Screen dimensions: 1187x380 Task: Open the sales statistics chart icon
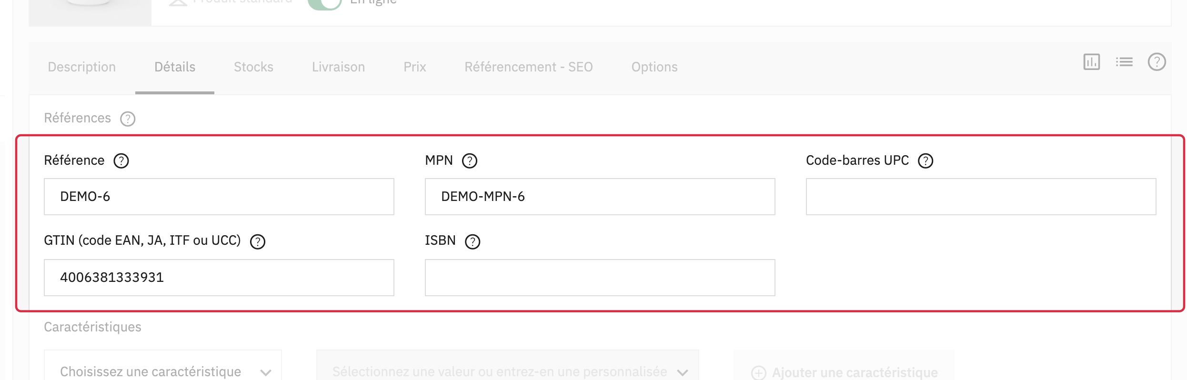point(1091,62)
